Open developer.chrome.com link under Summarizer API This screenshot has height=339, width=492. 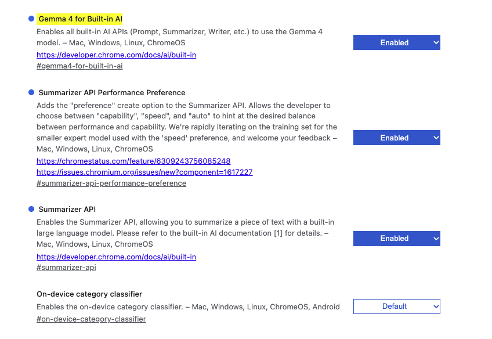click(117, 257)
